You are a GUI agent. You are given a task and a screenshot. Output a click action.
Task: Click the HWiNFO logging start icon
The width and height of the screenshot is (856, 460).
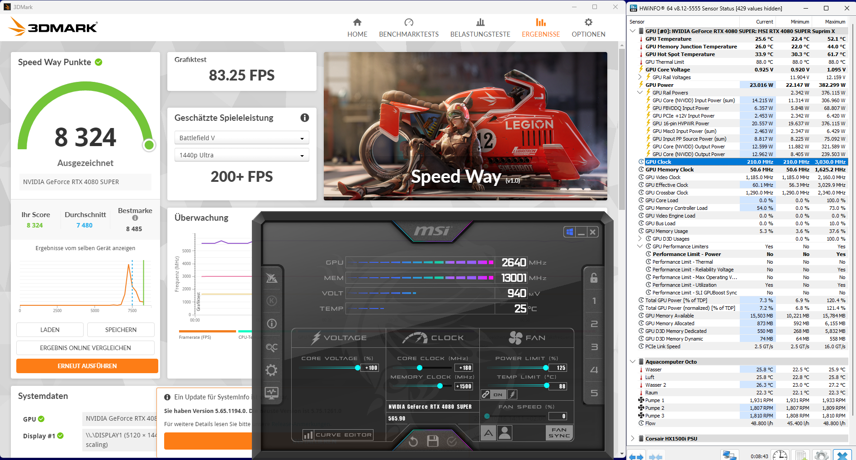click(801, 455)
